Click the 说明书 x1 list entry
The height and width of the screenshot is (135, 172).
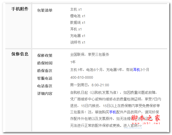click(78, 42)
